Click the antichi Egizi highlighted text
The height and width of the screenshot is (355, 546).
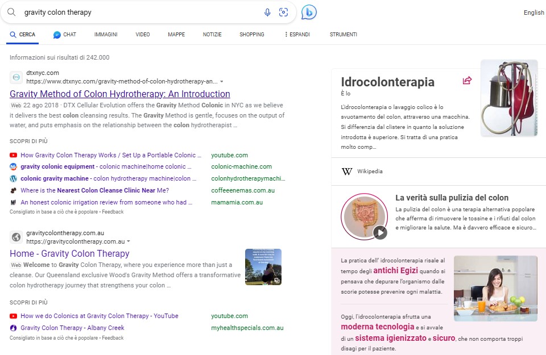(x=396, y=270)
